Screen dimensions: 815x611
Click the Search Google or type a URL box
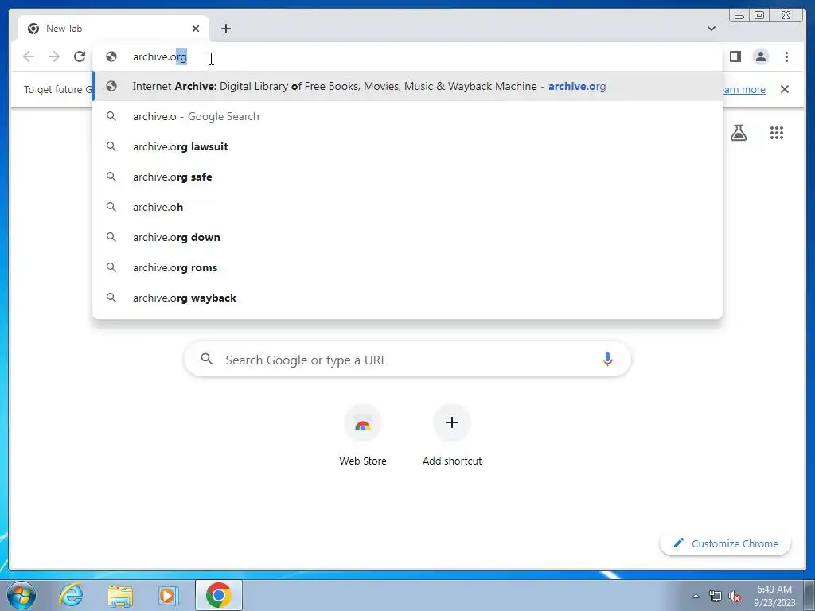tap(407, 360)
